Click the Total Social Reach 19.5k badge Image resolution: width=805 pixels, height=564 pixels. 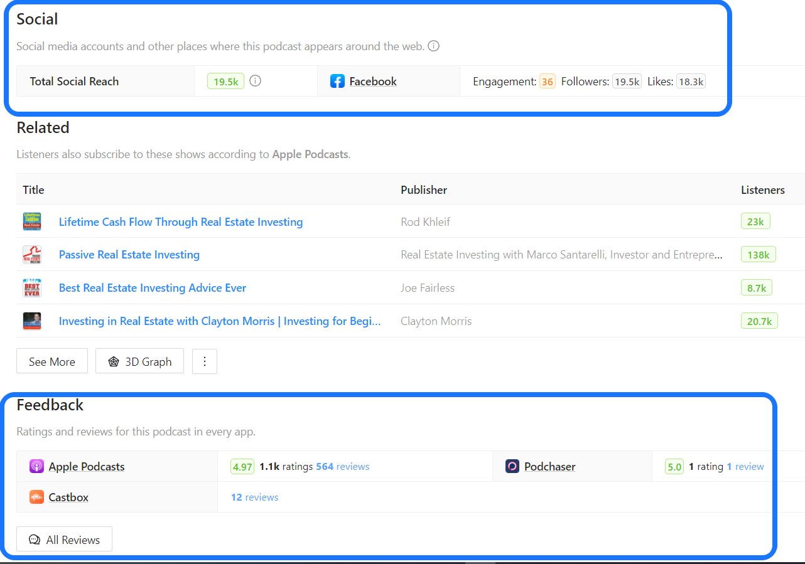tap(225, 82)
